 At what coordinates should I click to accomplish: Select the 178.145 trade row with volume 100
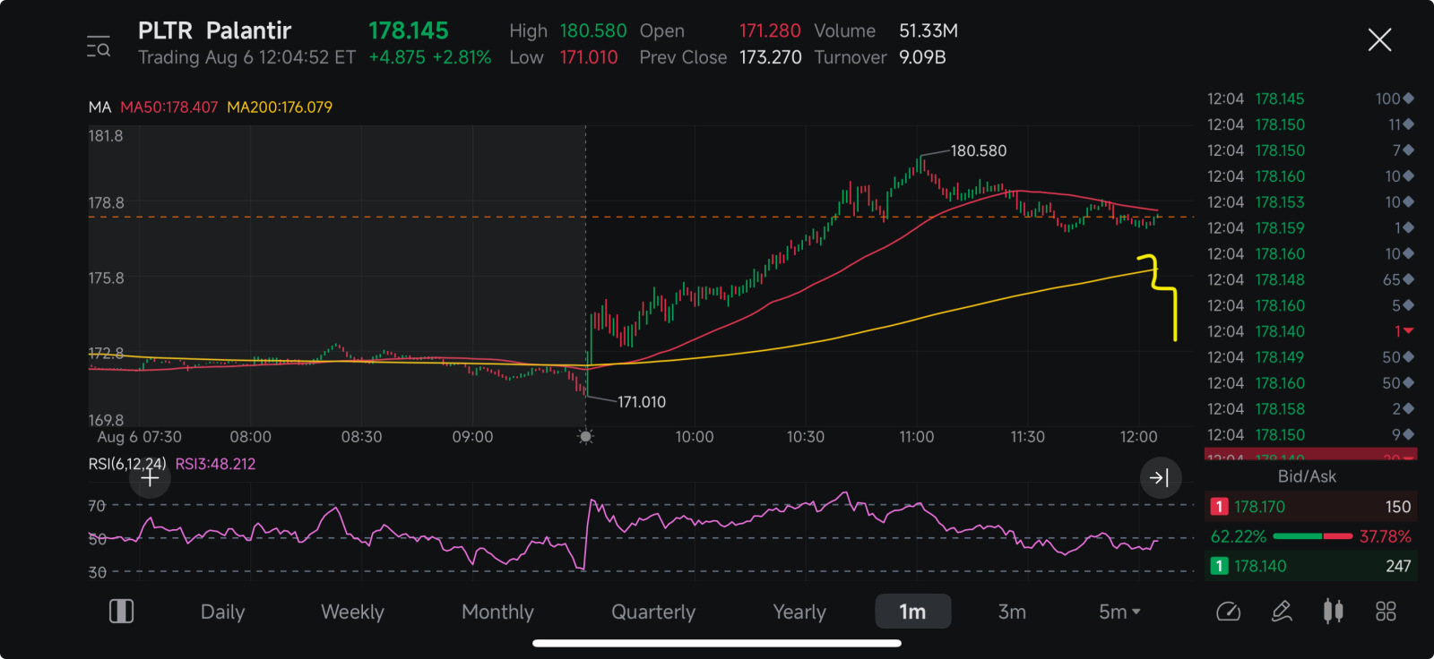tap(1310, 98)
